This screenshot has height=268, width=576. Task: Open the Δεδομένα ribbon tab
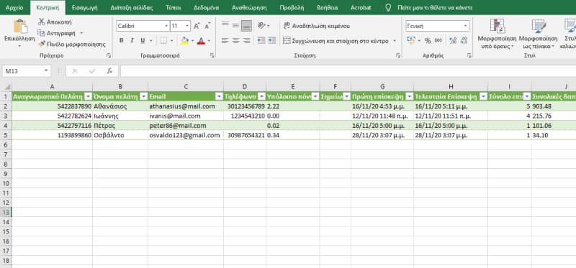(x=206, y=7)
